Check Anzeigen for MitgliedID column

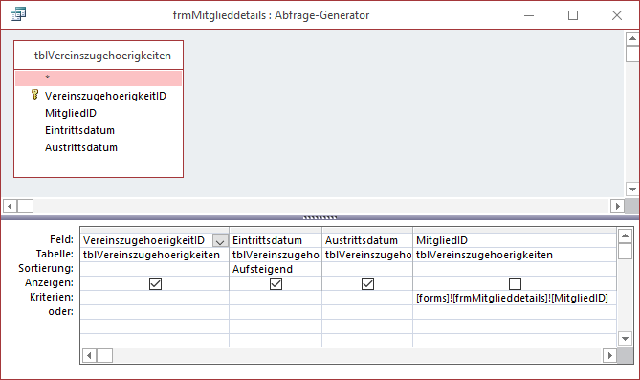coord(515,283)
